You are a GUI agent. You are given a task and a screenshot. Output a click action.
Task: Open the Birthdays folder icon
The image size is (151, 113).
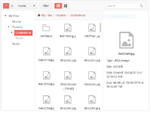(x=46, y=28)
